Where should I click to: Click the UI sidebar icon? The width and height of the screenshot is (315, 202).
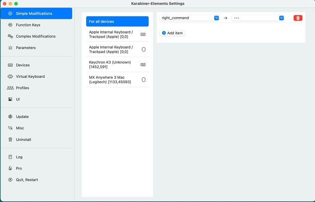pyautogui.click(x=10, y=99)
